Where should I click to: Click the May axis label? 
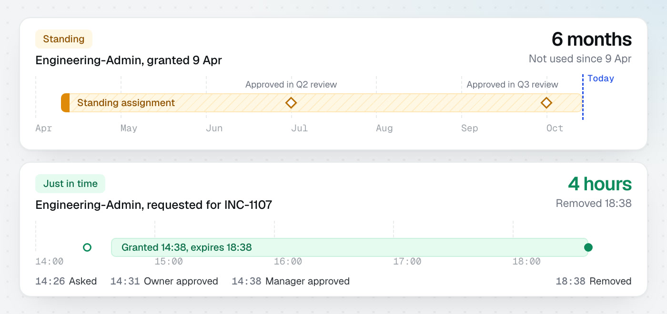pos(129,128)
